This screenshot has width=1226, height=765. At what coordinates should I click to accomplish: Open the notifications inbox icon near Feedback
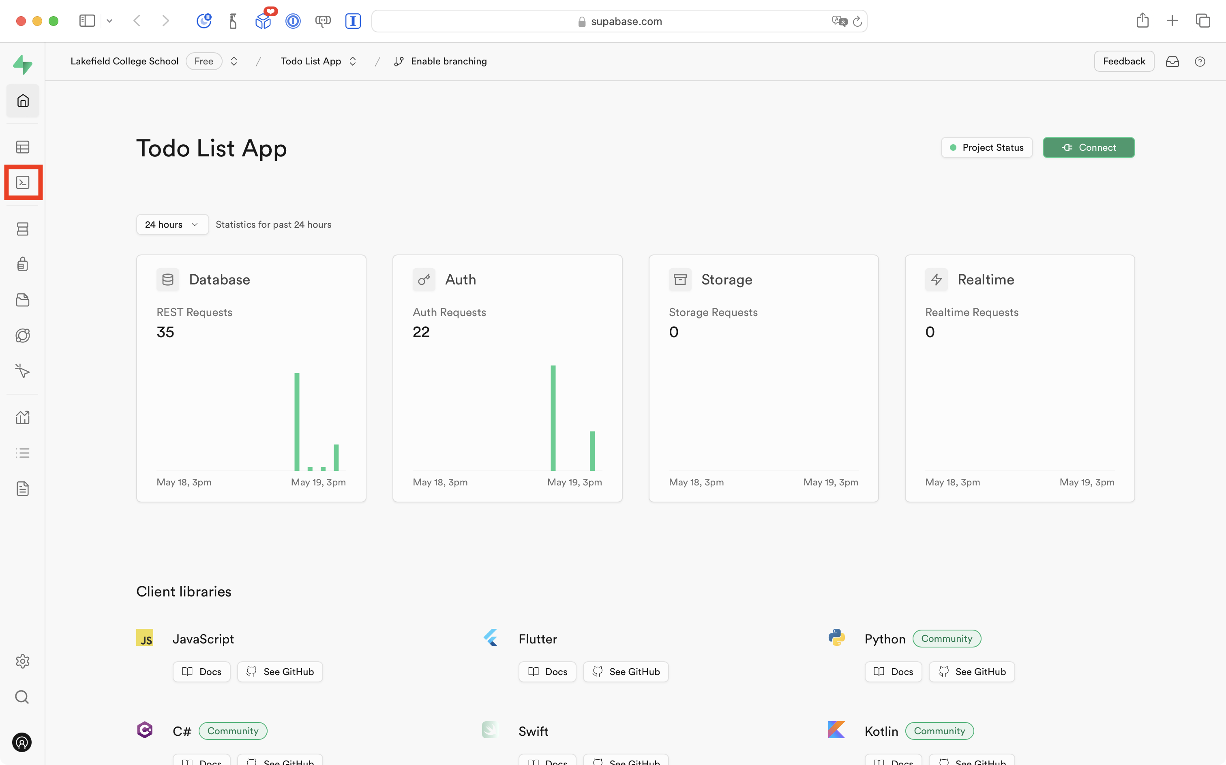1173,61
